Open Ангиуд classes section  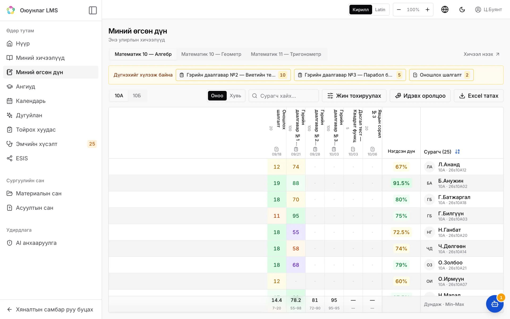pyautogui.click(x=51, y=87)
